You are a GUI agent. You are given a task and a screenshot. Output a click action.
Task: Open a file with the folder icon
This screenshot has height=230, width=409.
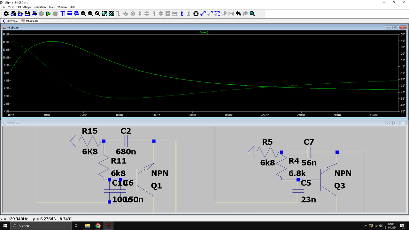(x=20, y=14)
